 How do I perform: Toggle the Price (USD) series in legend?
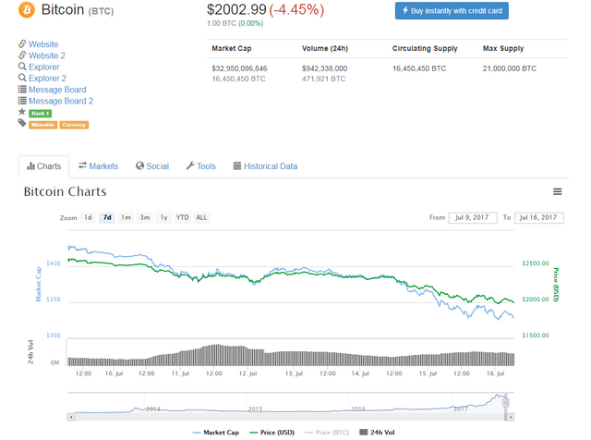pos(271,433)
